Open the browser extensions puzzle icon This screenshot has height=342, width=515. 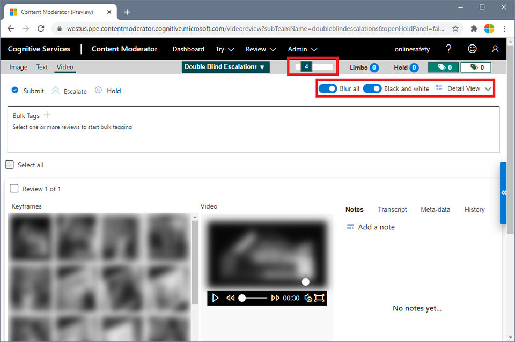click(x=474, y=28)
